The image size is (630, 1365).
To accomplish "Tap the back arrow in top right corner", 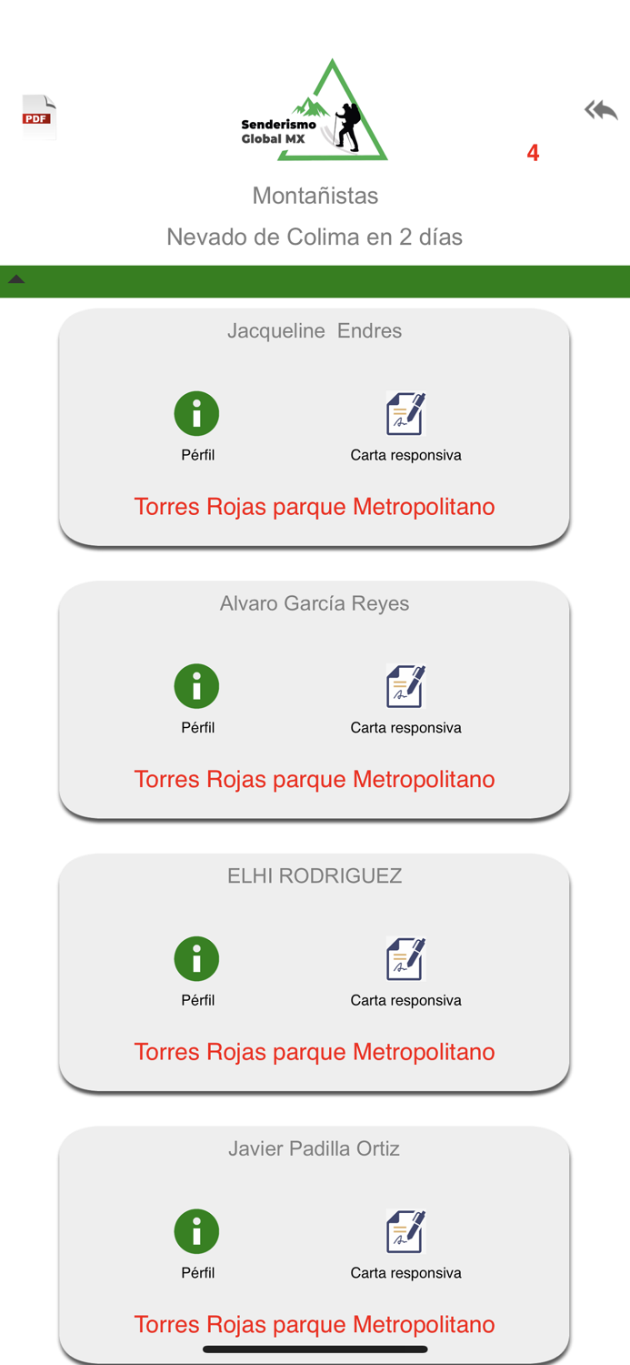I will coord(600,109).
